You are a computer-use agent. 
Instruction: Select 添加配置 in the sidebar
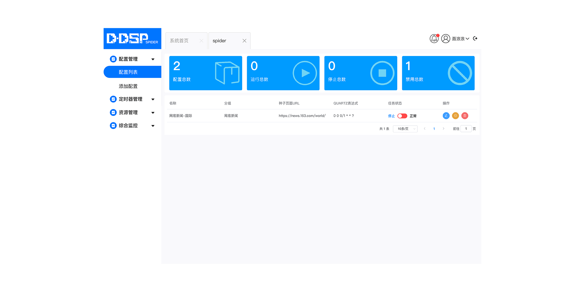pyautogui.click(x=128, y=86)
